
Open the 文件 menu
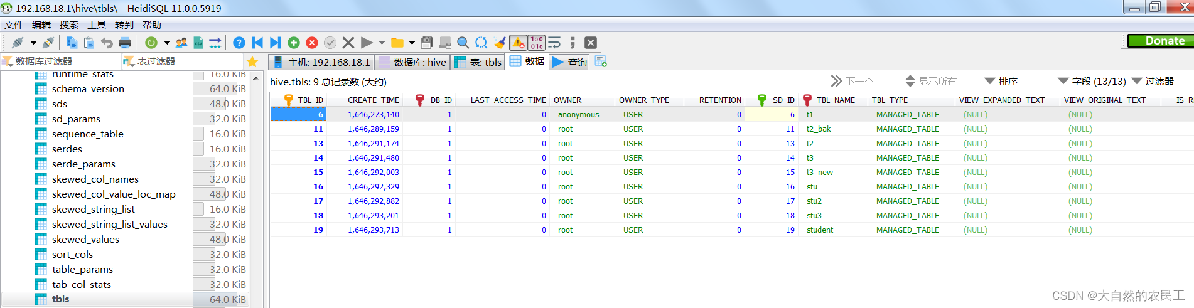14,25
